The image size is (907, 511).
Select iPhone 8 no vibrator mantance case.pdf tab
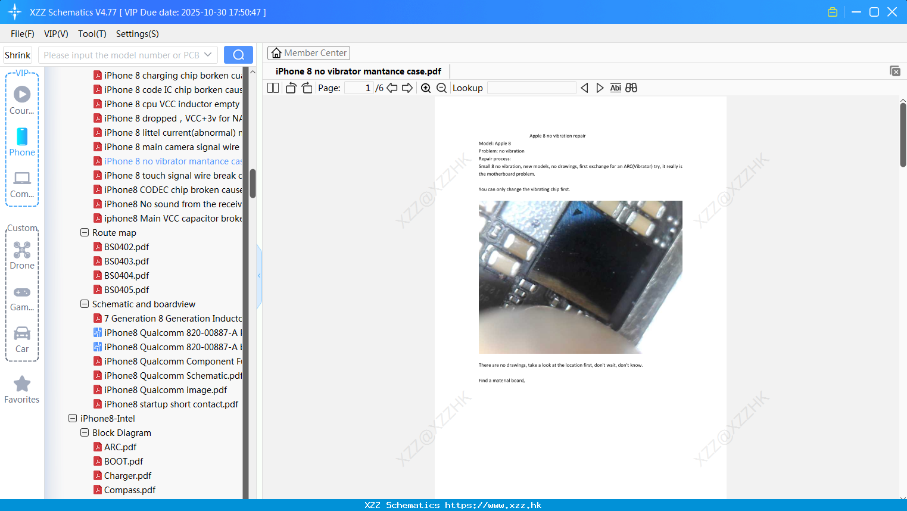[359, 71]
